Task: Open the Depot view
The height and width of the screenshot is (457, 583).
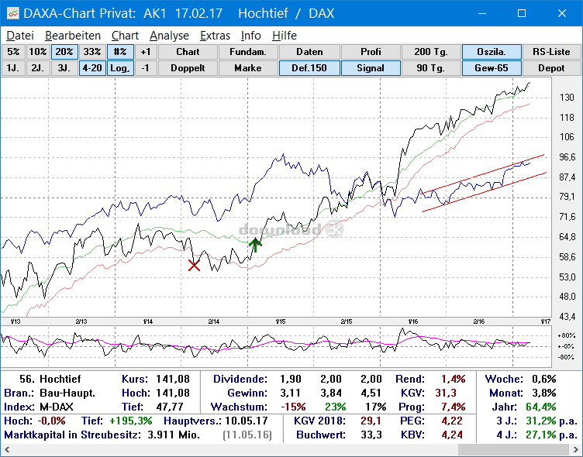Action: pyautogui.click(x=551, y=68)
